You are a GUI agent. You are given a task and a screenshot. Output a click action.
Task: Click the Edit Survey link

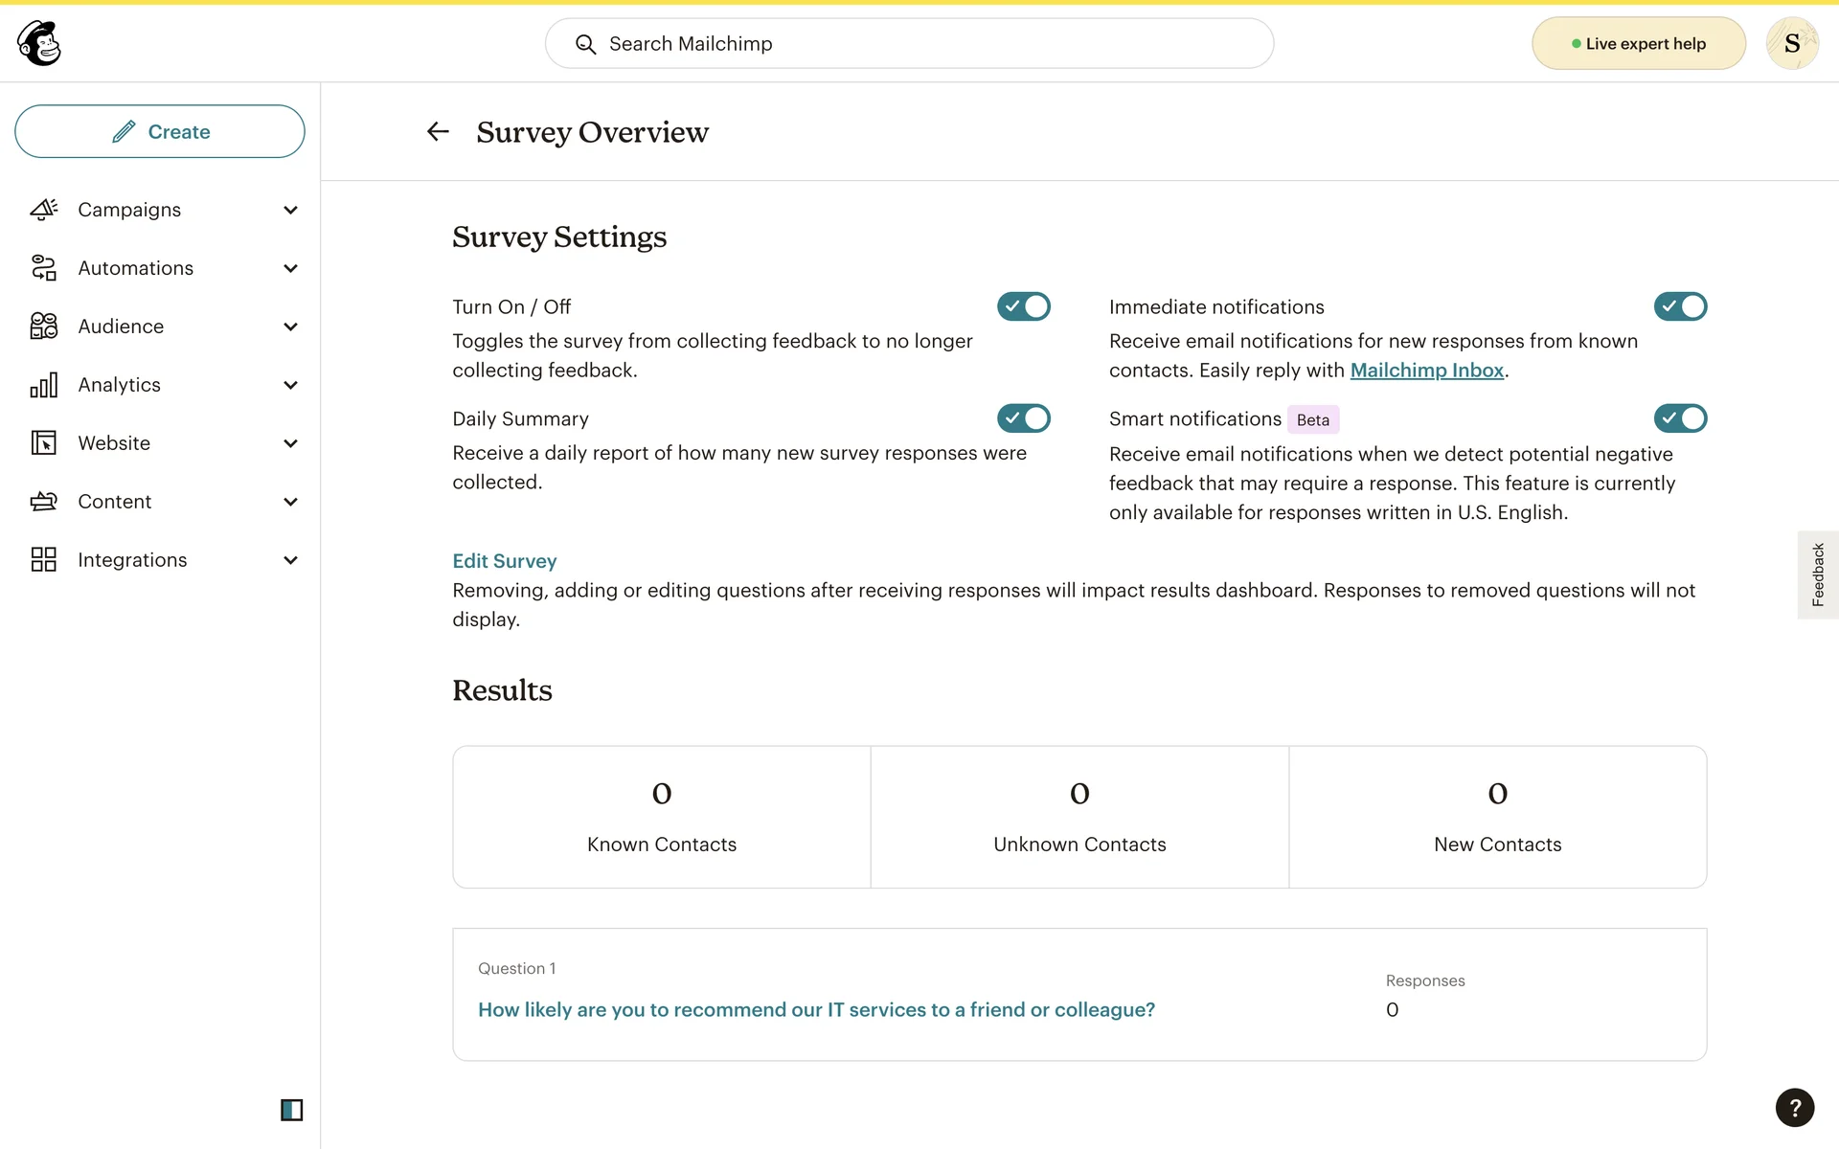point(504,561)
